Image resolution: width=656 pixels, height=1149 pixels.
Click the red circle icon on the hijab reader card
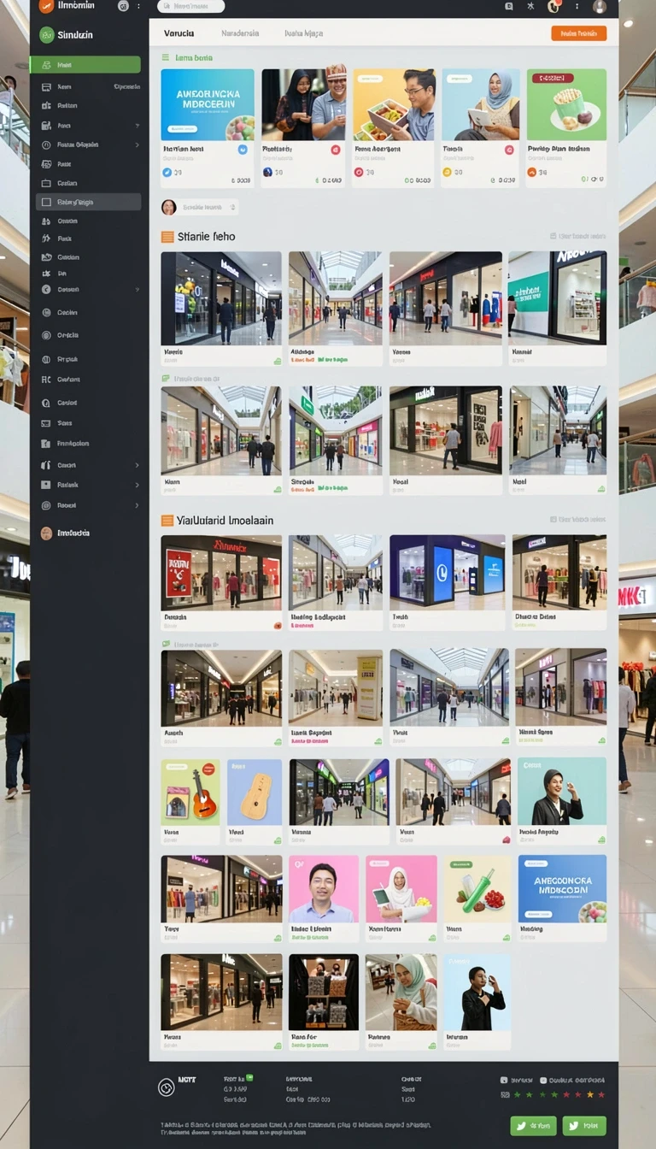pyautogui.click(x=510, y=150)
